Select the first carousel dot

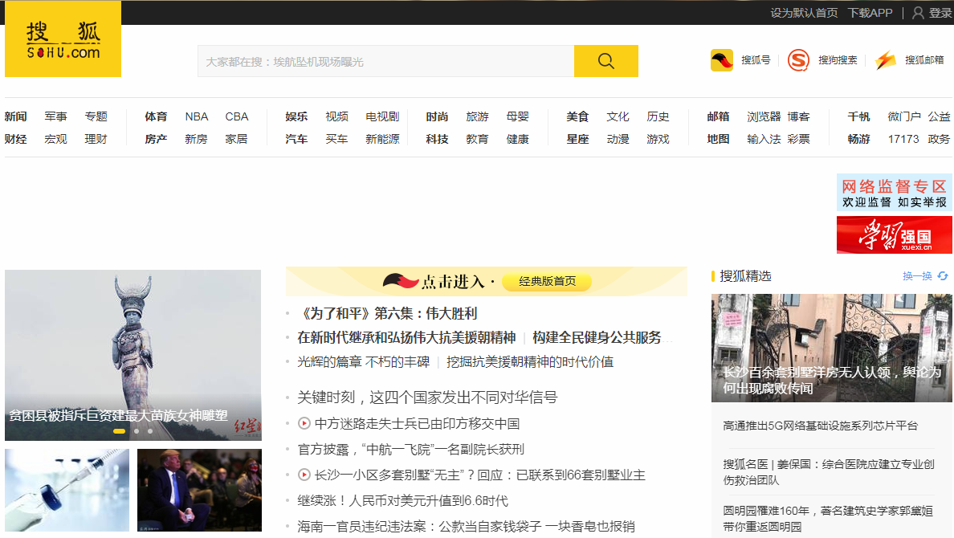tap(119, 431)
